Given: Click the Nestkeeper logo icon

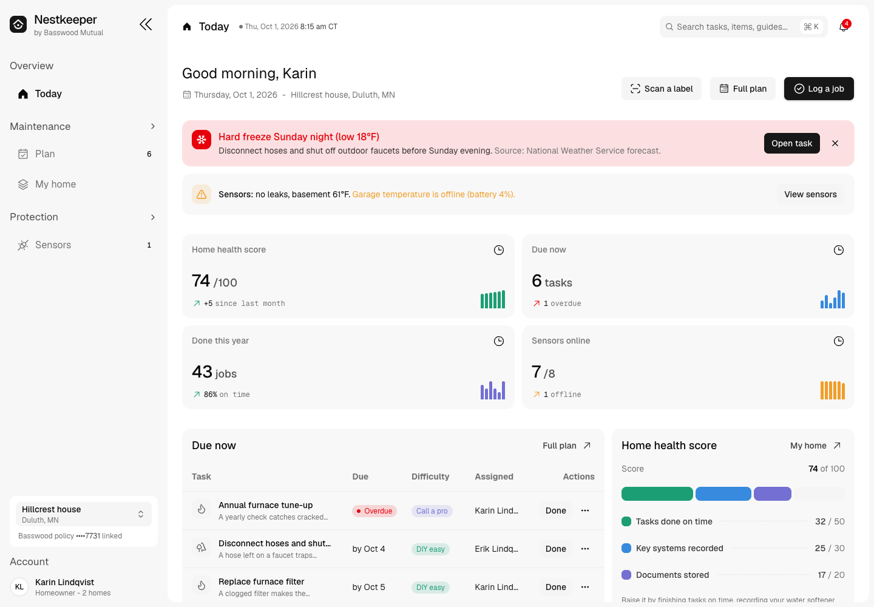Looking at the screenshot, I should coord(18,24).
